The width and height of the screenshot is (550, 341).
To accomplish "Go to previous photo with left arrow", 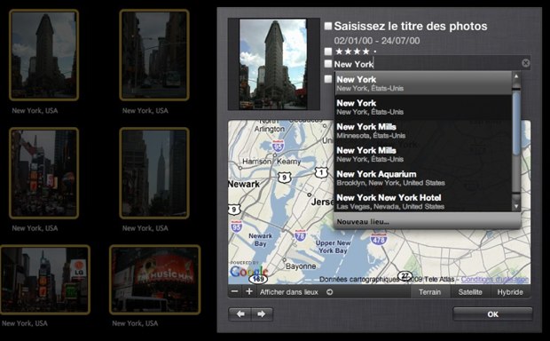I will (240, 314).
